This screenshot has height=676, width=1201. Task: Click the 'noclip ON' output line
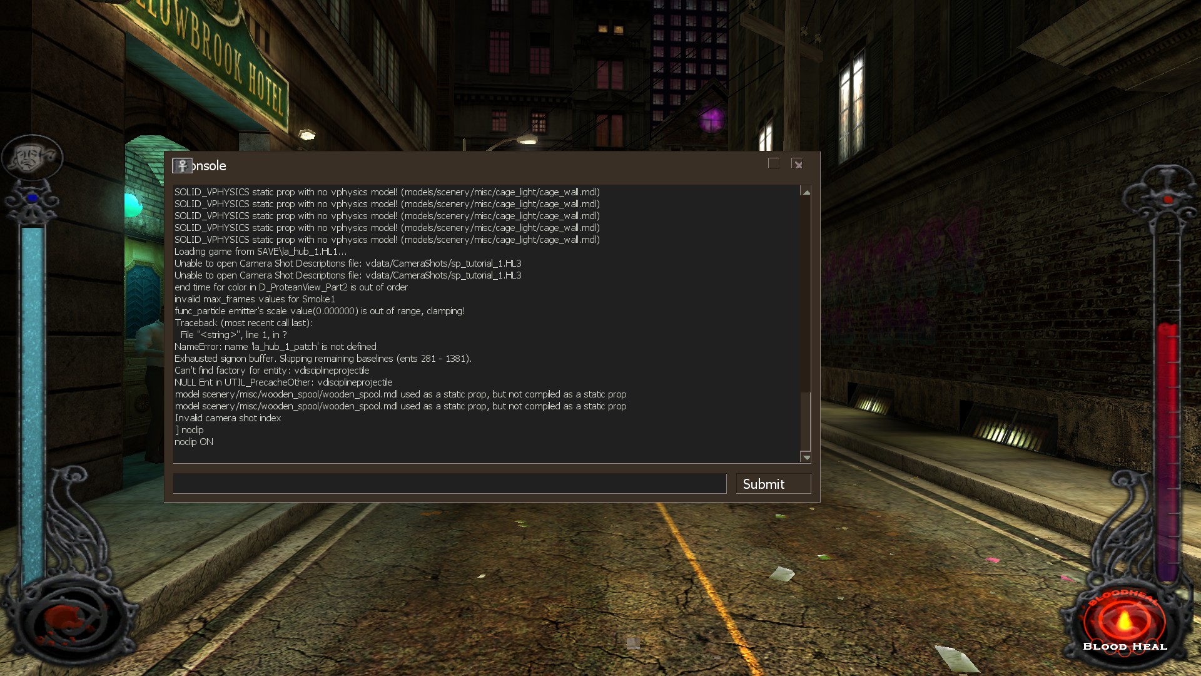point(194,442)
